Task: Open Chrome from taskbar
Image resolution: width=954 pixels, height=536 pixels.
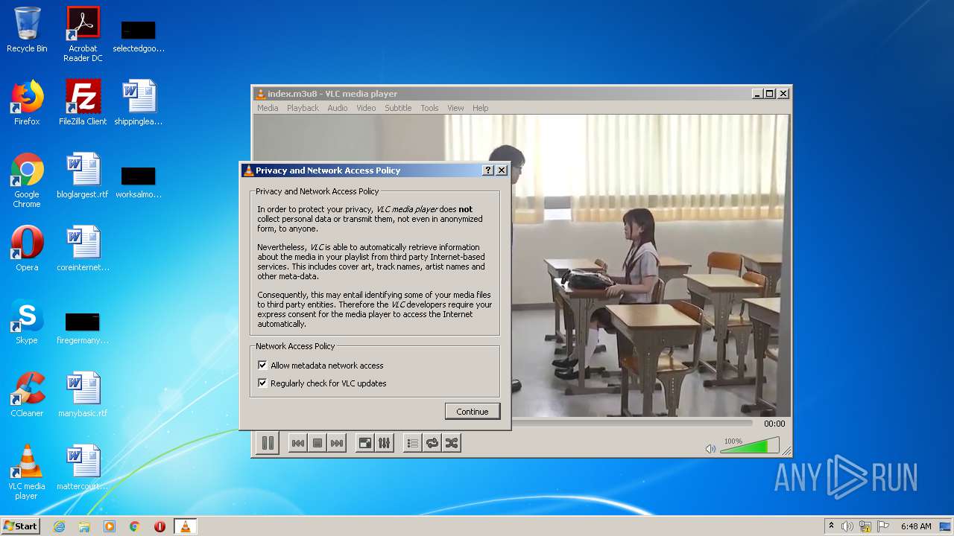Action: click(x=135, y=526)
